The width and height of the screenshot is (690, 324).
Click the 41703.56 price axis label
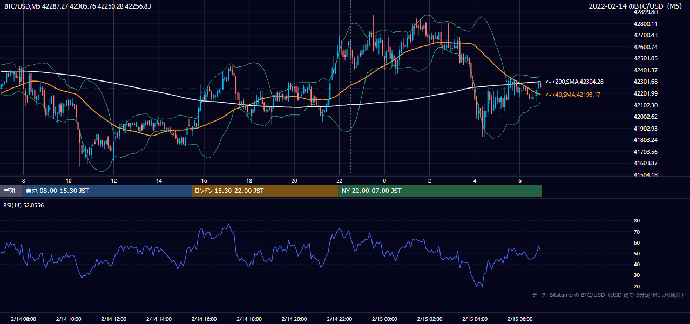pos(645,152)
